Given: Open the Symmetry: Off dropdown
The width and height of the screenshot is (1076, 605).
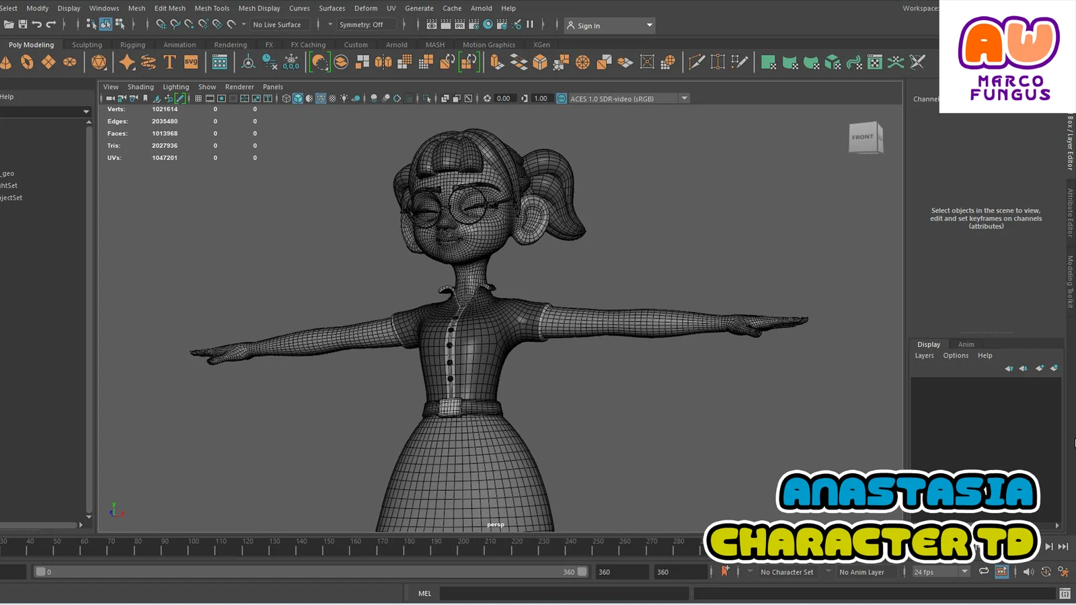Looking at the screenshot, I should (368, 24).
